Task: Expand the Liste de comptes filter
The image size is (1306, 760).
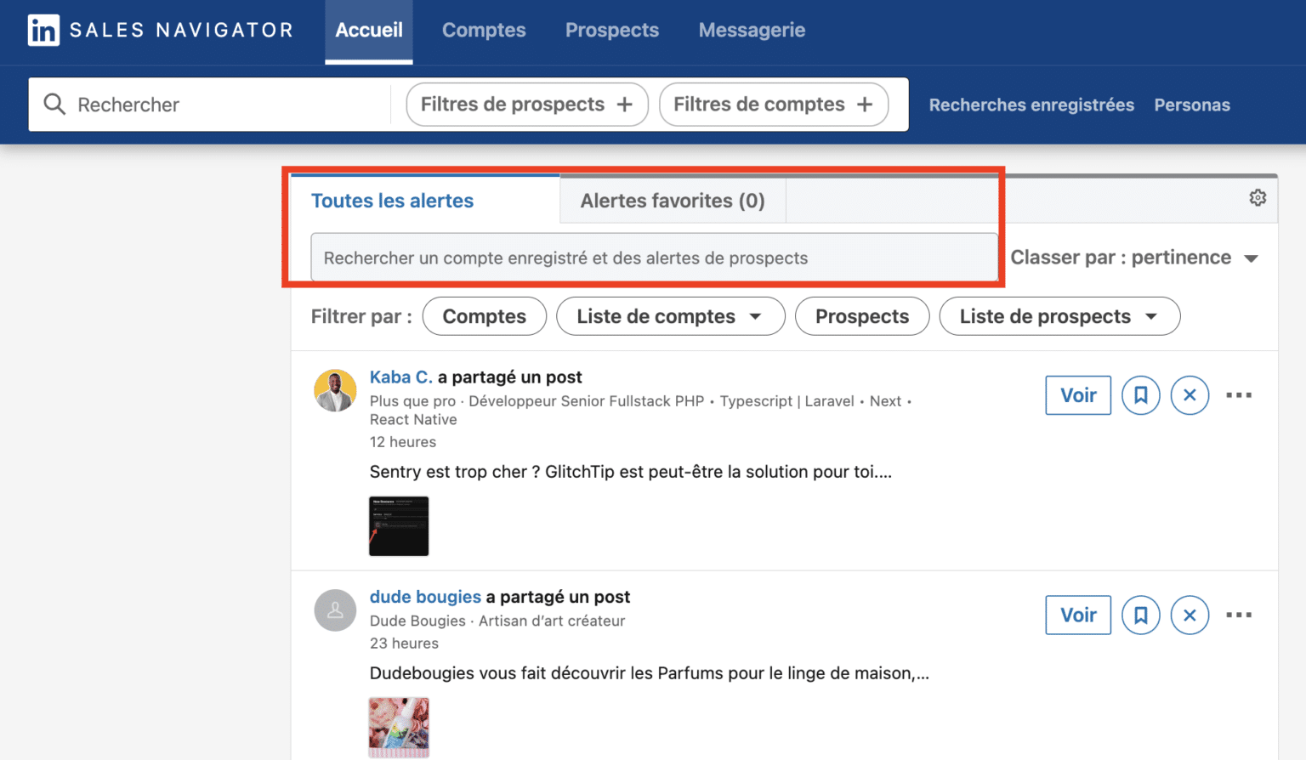Action: pyautogui.click(x=670, y=315)
